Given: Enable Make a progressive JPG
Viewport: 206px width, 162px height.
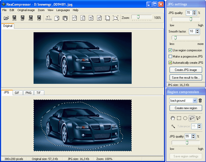Looking at the screenshot, I should coord(170,56).
